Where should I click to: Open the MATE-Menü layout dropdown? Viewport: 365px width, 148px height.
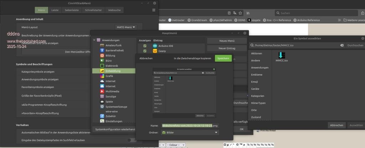coord(126,27)
